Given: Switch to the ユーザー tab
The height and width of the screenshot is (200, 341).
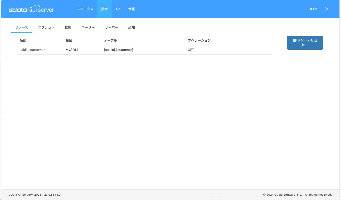Looking at the screenshot, I should (88, 27).
